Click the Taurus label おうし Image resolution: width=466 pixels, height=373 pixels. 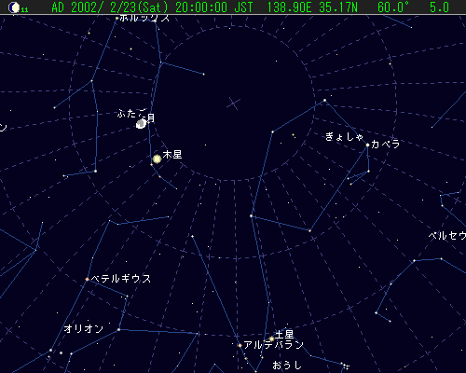point(287,365)
